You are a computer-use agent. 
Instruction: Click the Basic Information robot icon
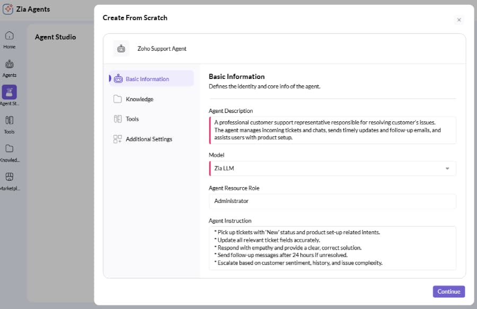point(118,79)
